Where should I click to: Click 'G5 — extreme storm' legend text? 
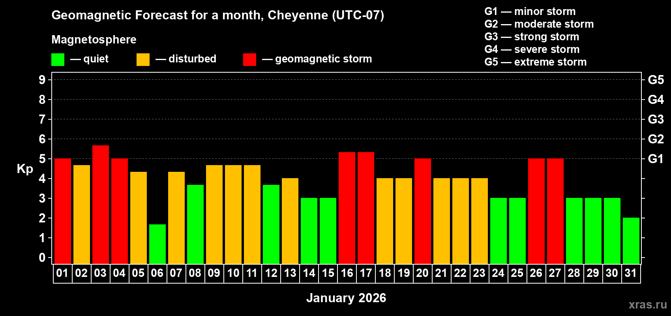tap(536, 62)
